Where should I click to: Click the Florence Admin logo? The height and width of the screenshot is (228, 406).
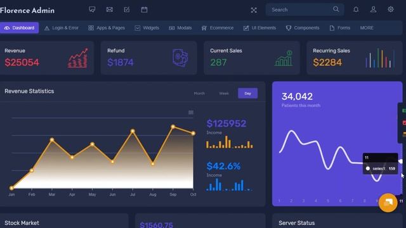27,10
